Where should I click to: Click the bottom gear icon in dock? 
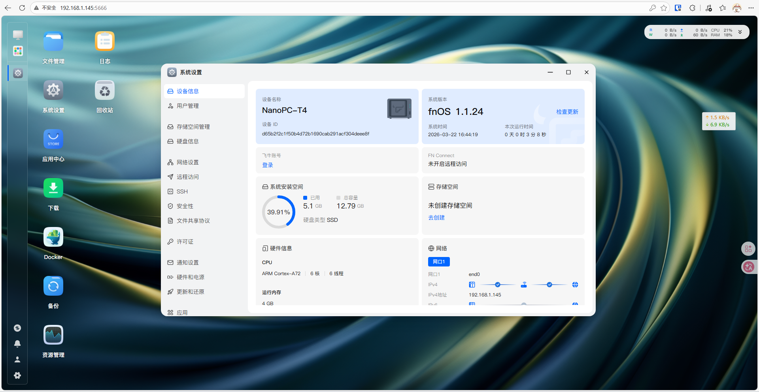pyautogui.click(x=17, y=375)
